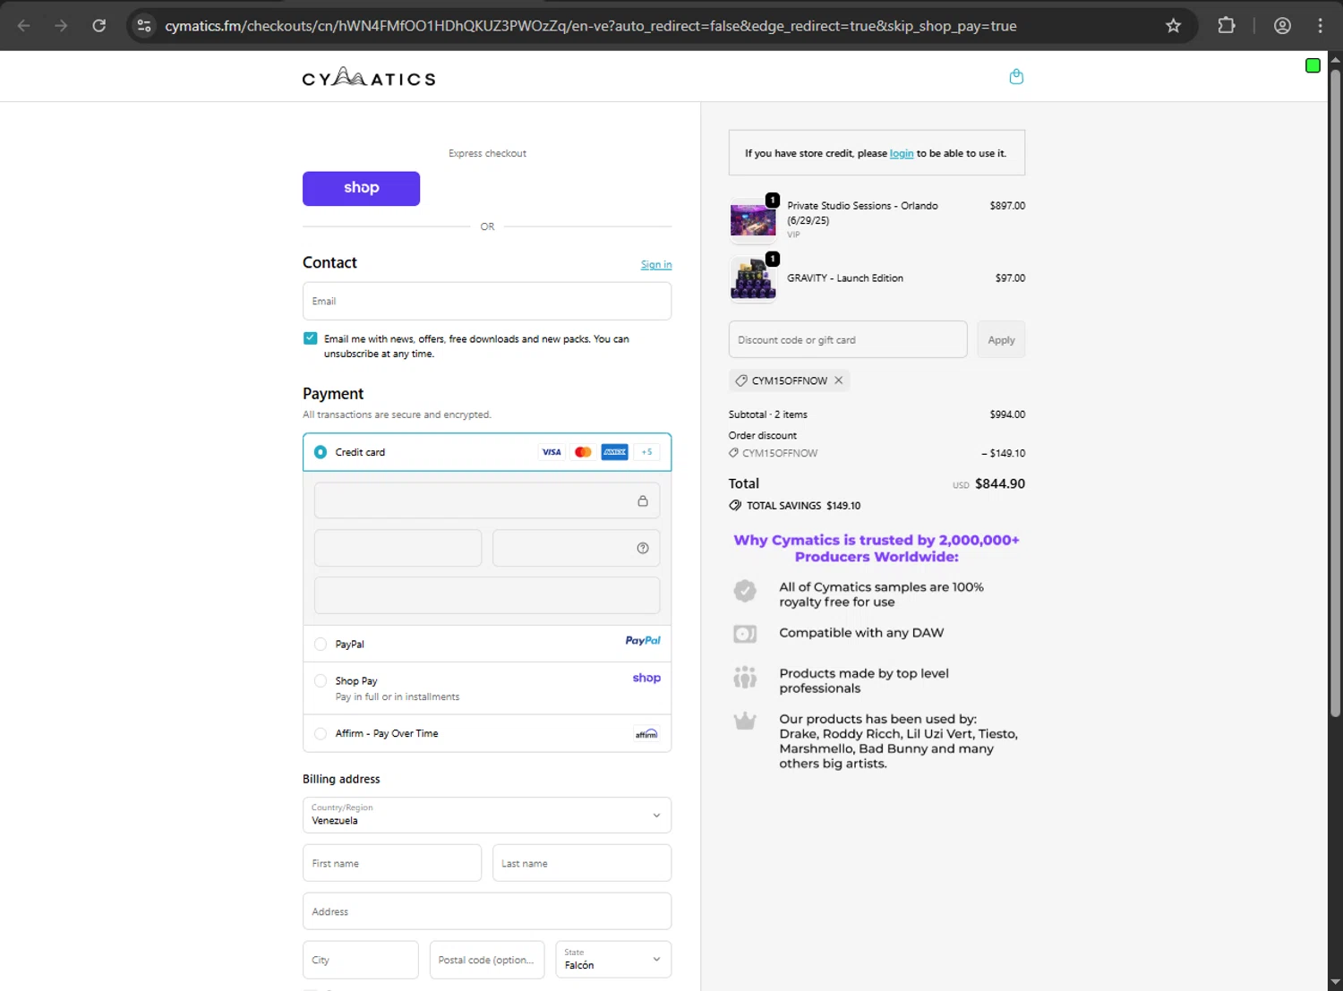The height and width of the screenshot is (991, 1343).
Task: Click 'Compatible with any DAW' text
Action: 861,633
